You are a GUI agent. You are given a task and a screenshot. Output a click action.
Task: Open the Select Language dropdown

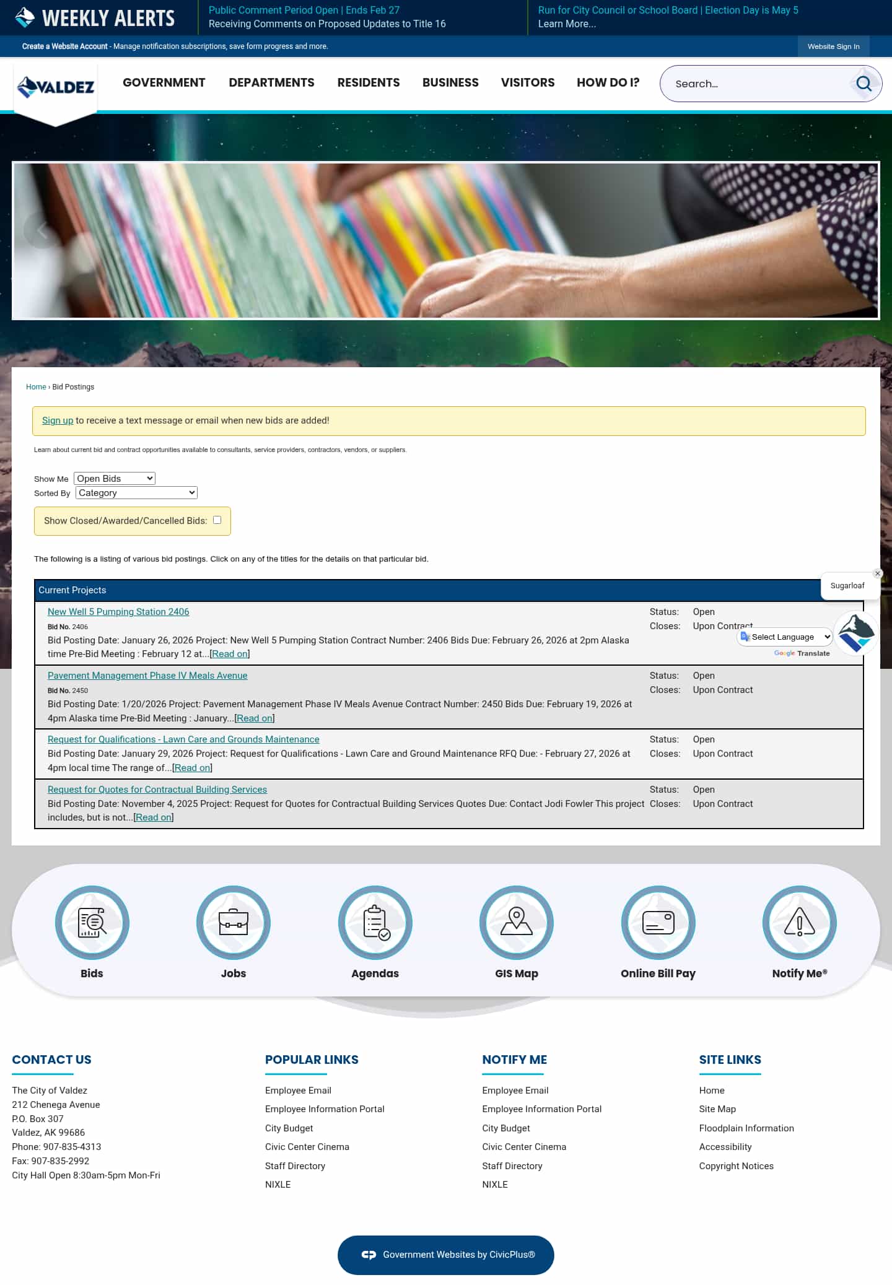(785, 637)
